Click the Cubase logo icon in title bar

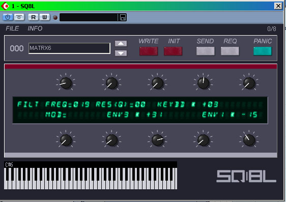tap(5, 6)
